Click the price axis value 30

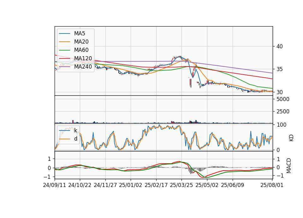[x=280, y=92]
